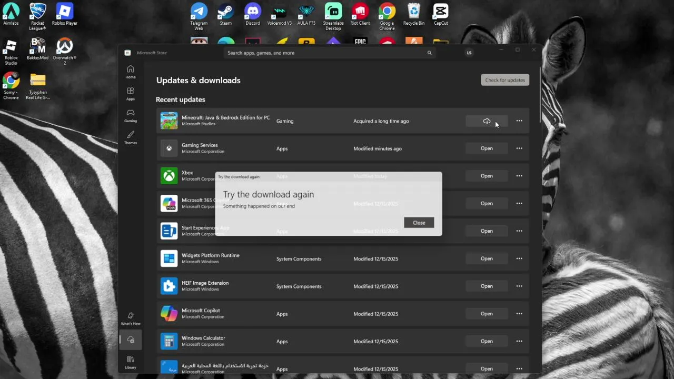Open Apps section in the sidebar
Screen dimensions: 674x379
coord(130,94)
